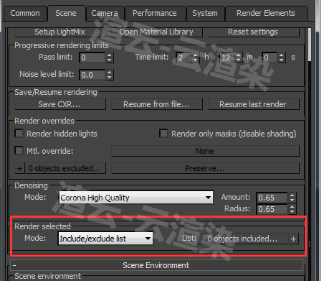The image size is (324, 281).
Task: Switch to Render Elements tab
Action: 266,14
